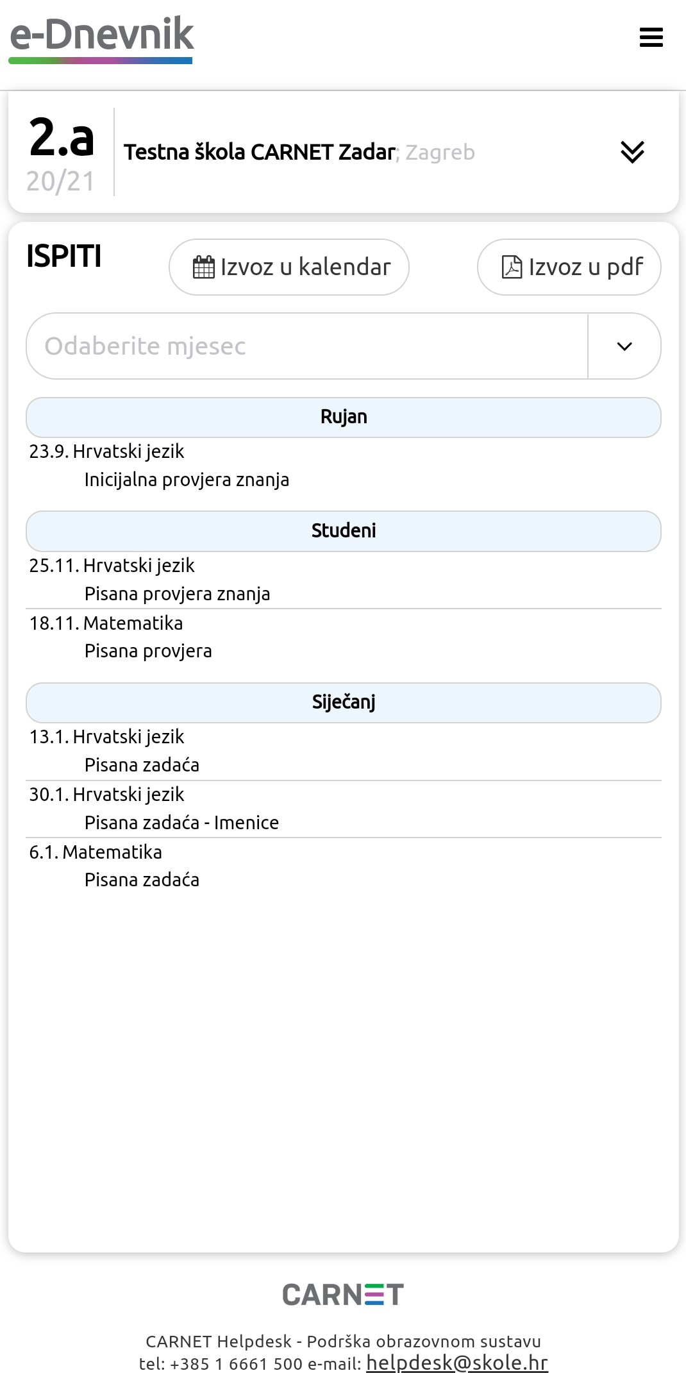Click the 30.1. Hrvatski jezik exam
686x1373 pixels.
[106, 795]
